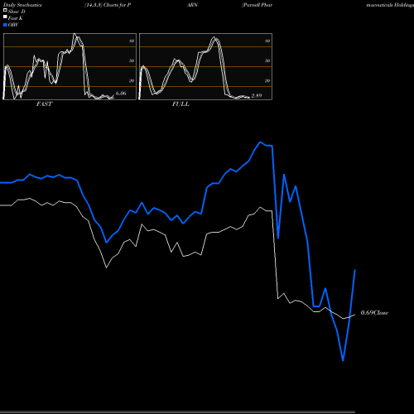Click the '(Parnell Phar' title text
Screen dimensions: 414x414
point(257,5)
